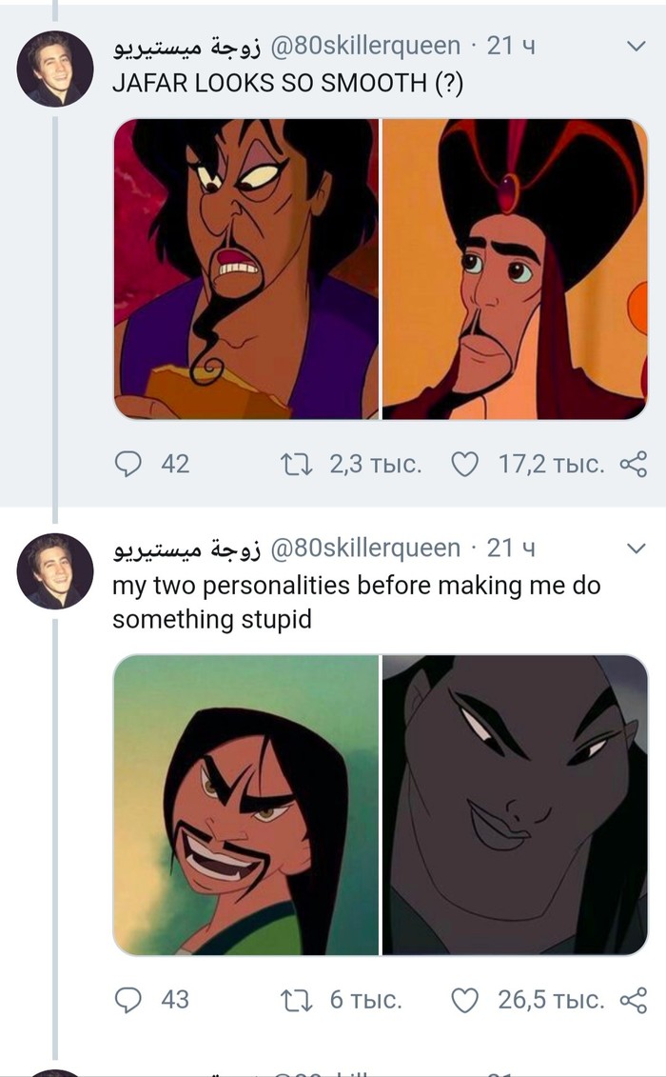Like the two personalities tweet
The height and width of the screenshot is (1077, 666).
pos(463,999)
